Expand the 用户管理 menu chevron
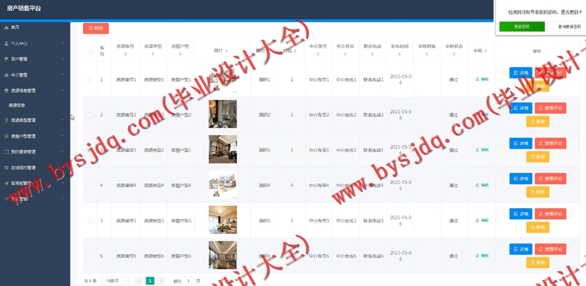The height and width of the screenshot is (286, 586). click(x=63, y=59)
